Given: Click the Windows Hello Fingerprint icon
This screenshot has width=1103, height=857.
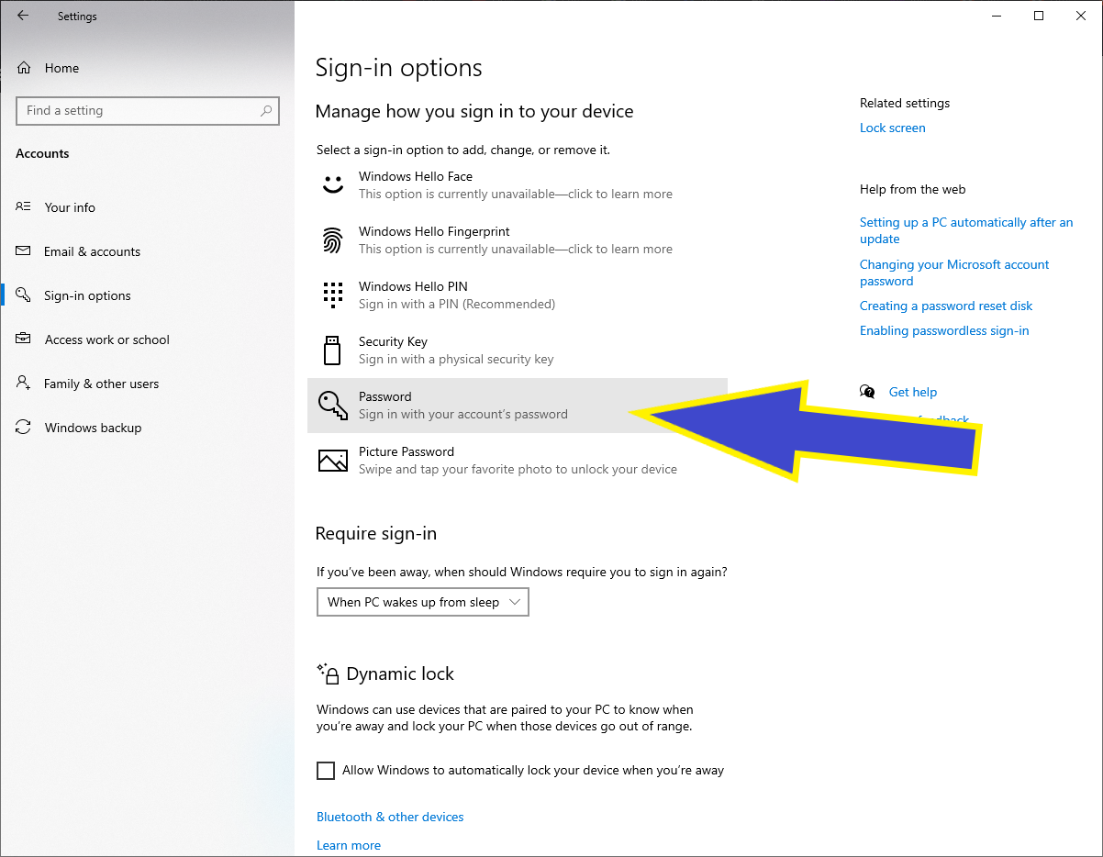Looking at the screenshot, I should 332,240.
